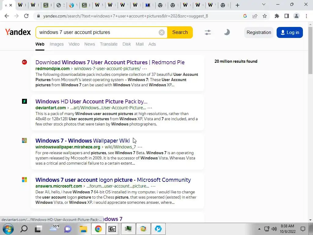Click the yellow Search button

(180, 32)
